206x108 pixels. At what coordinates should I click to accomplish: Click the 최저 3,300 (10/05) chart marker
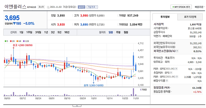[x=93, y=85]
